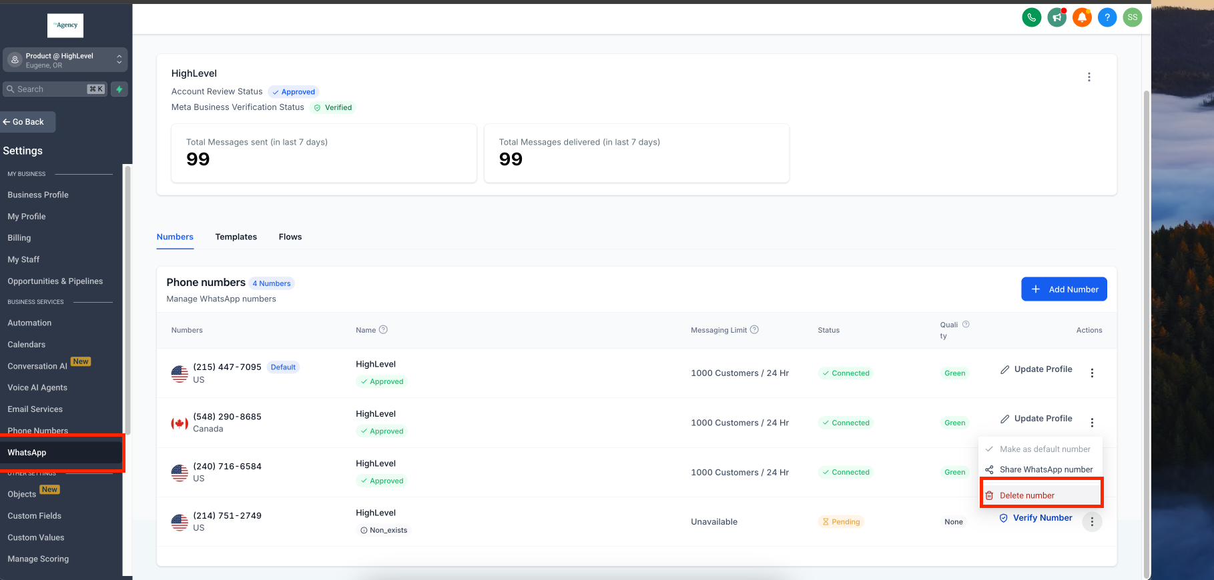Focus the Search field in sidebar
Screen dimensions: 1214x580
55,89
